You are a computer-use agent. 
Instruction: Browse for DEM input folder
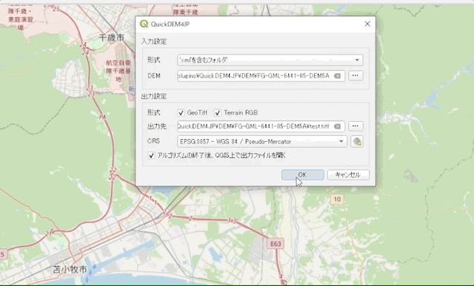(x=355, y=75)
